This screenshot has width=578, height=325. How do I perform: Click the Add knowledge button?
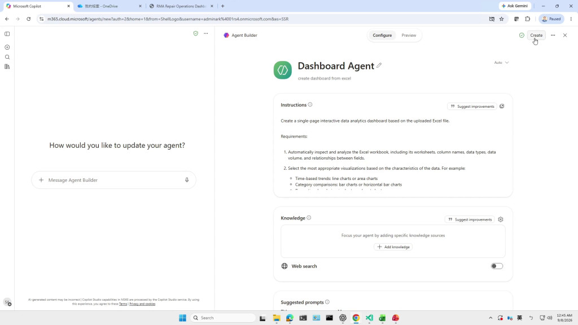(393, 247)
